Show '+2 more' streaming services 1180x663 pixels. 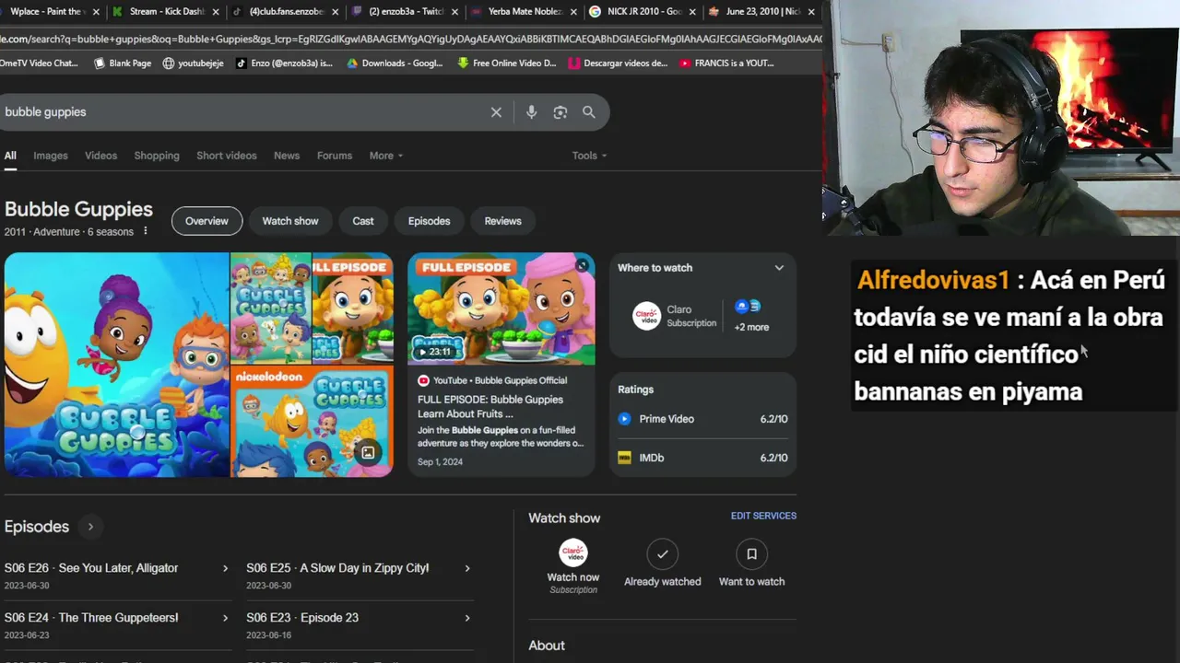click(751, 316)
